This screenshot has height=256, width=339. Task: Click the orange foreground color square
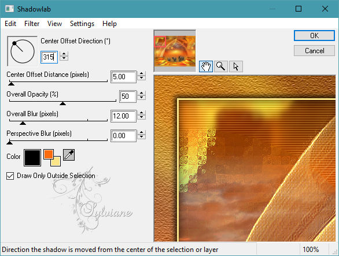point(49,154)
